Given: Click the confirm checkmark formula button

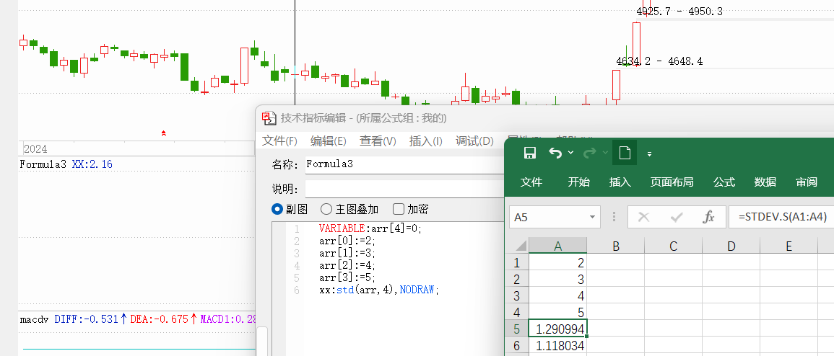Looking at the screenshot, I should point(677,217).
